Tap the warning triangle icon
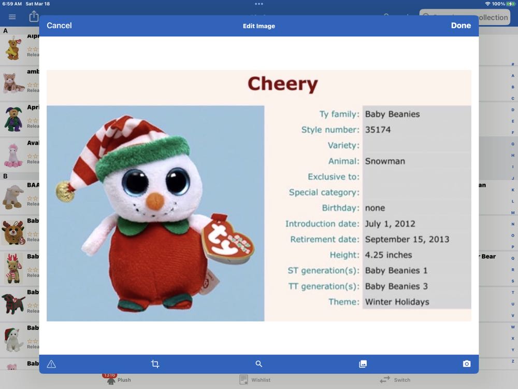518x389 pixels. tap(51, 364)
